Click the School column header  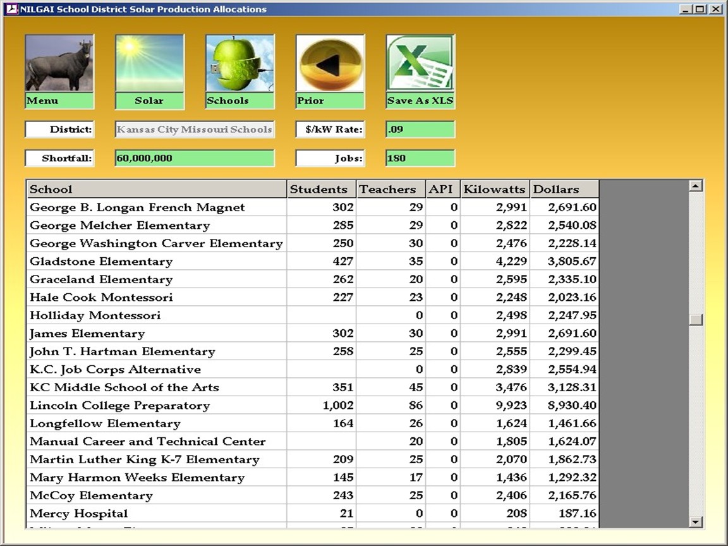157,189
